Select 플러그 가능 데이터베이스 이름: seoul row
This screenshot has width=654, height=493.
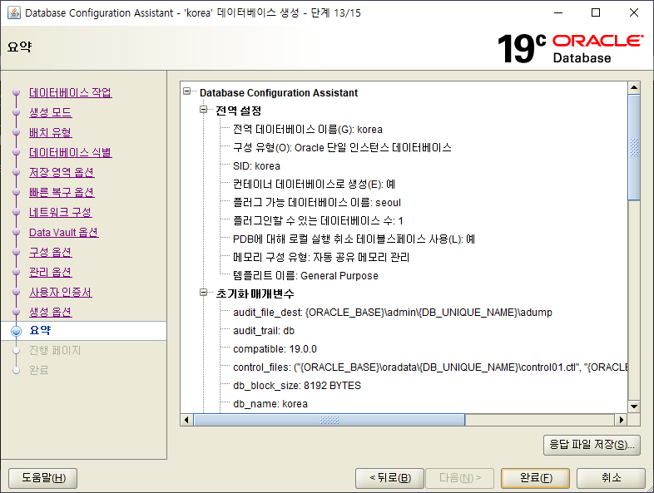[316, 203]
